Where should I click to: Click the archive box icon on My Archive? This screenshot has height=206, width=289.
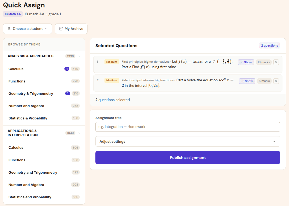(x=61, y=29)
